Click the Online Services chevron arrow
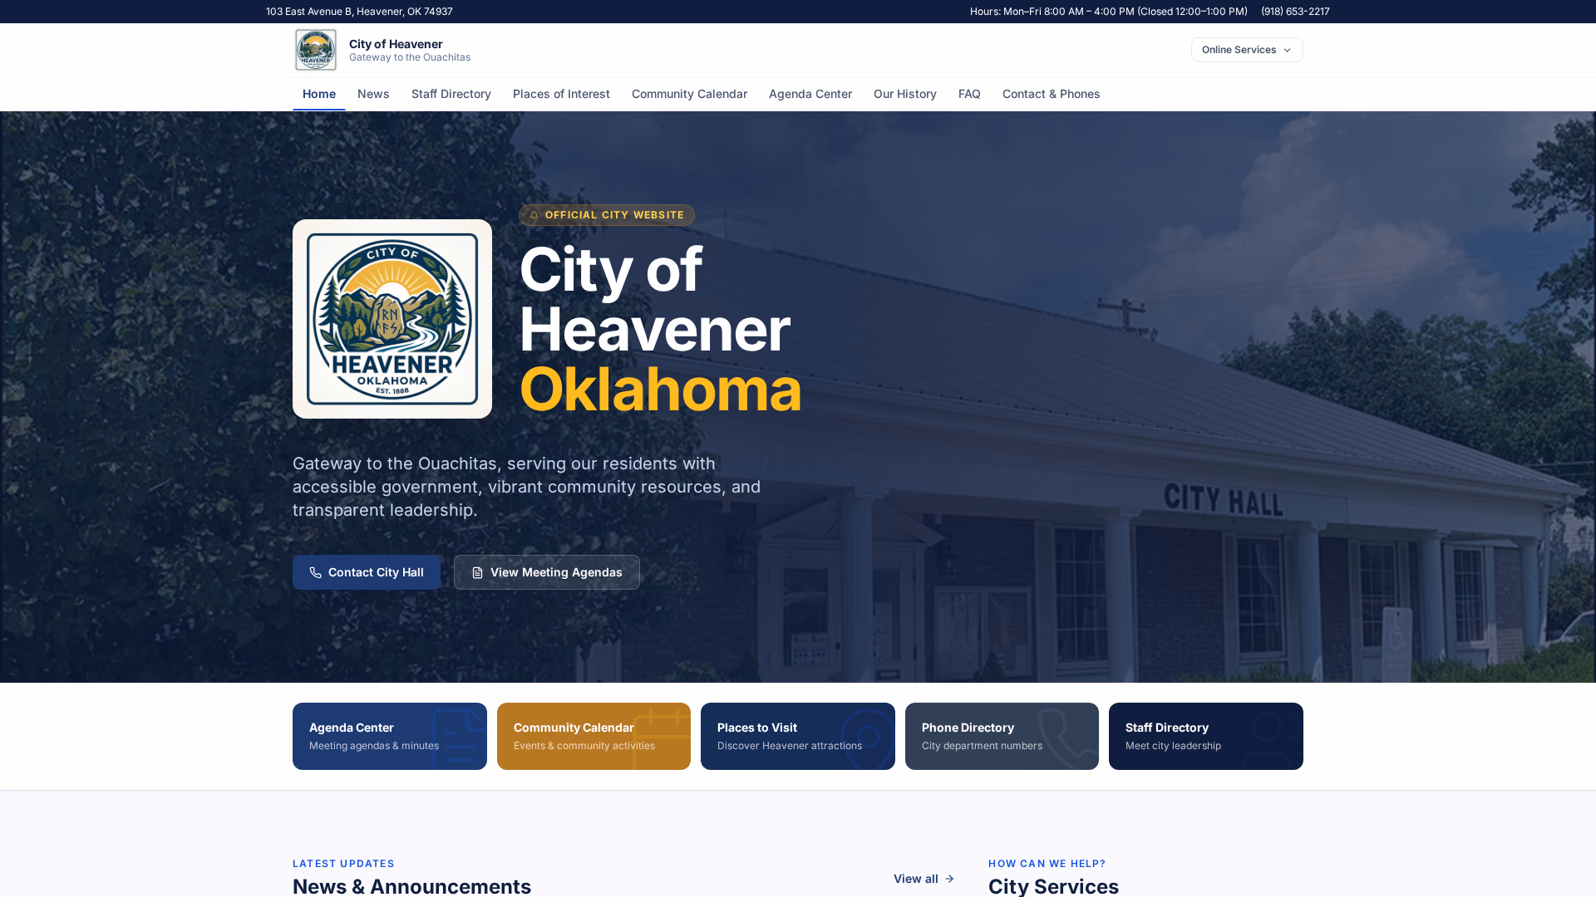 pos(1287,51)
